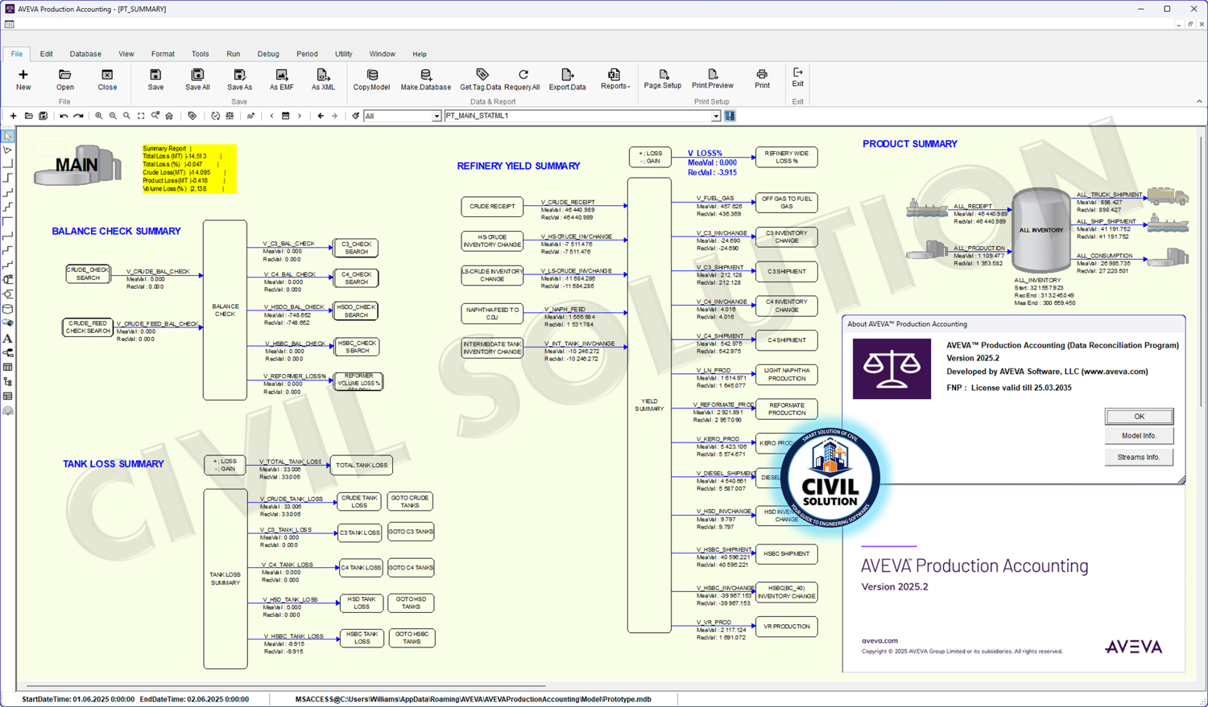Image resolution: width=1208 pixels, height=707 pixels.
Task: Click the blue information icon beside the model combo
Action: [x=730, y=116]
